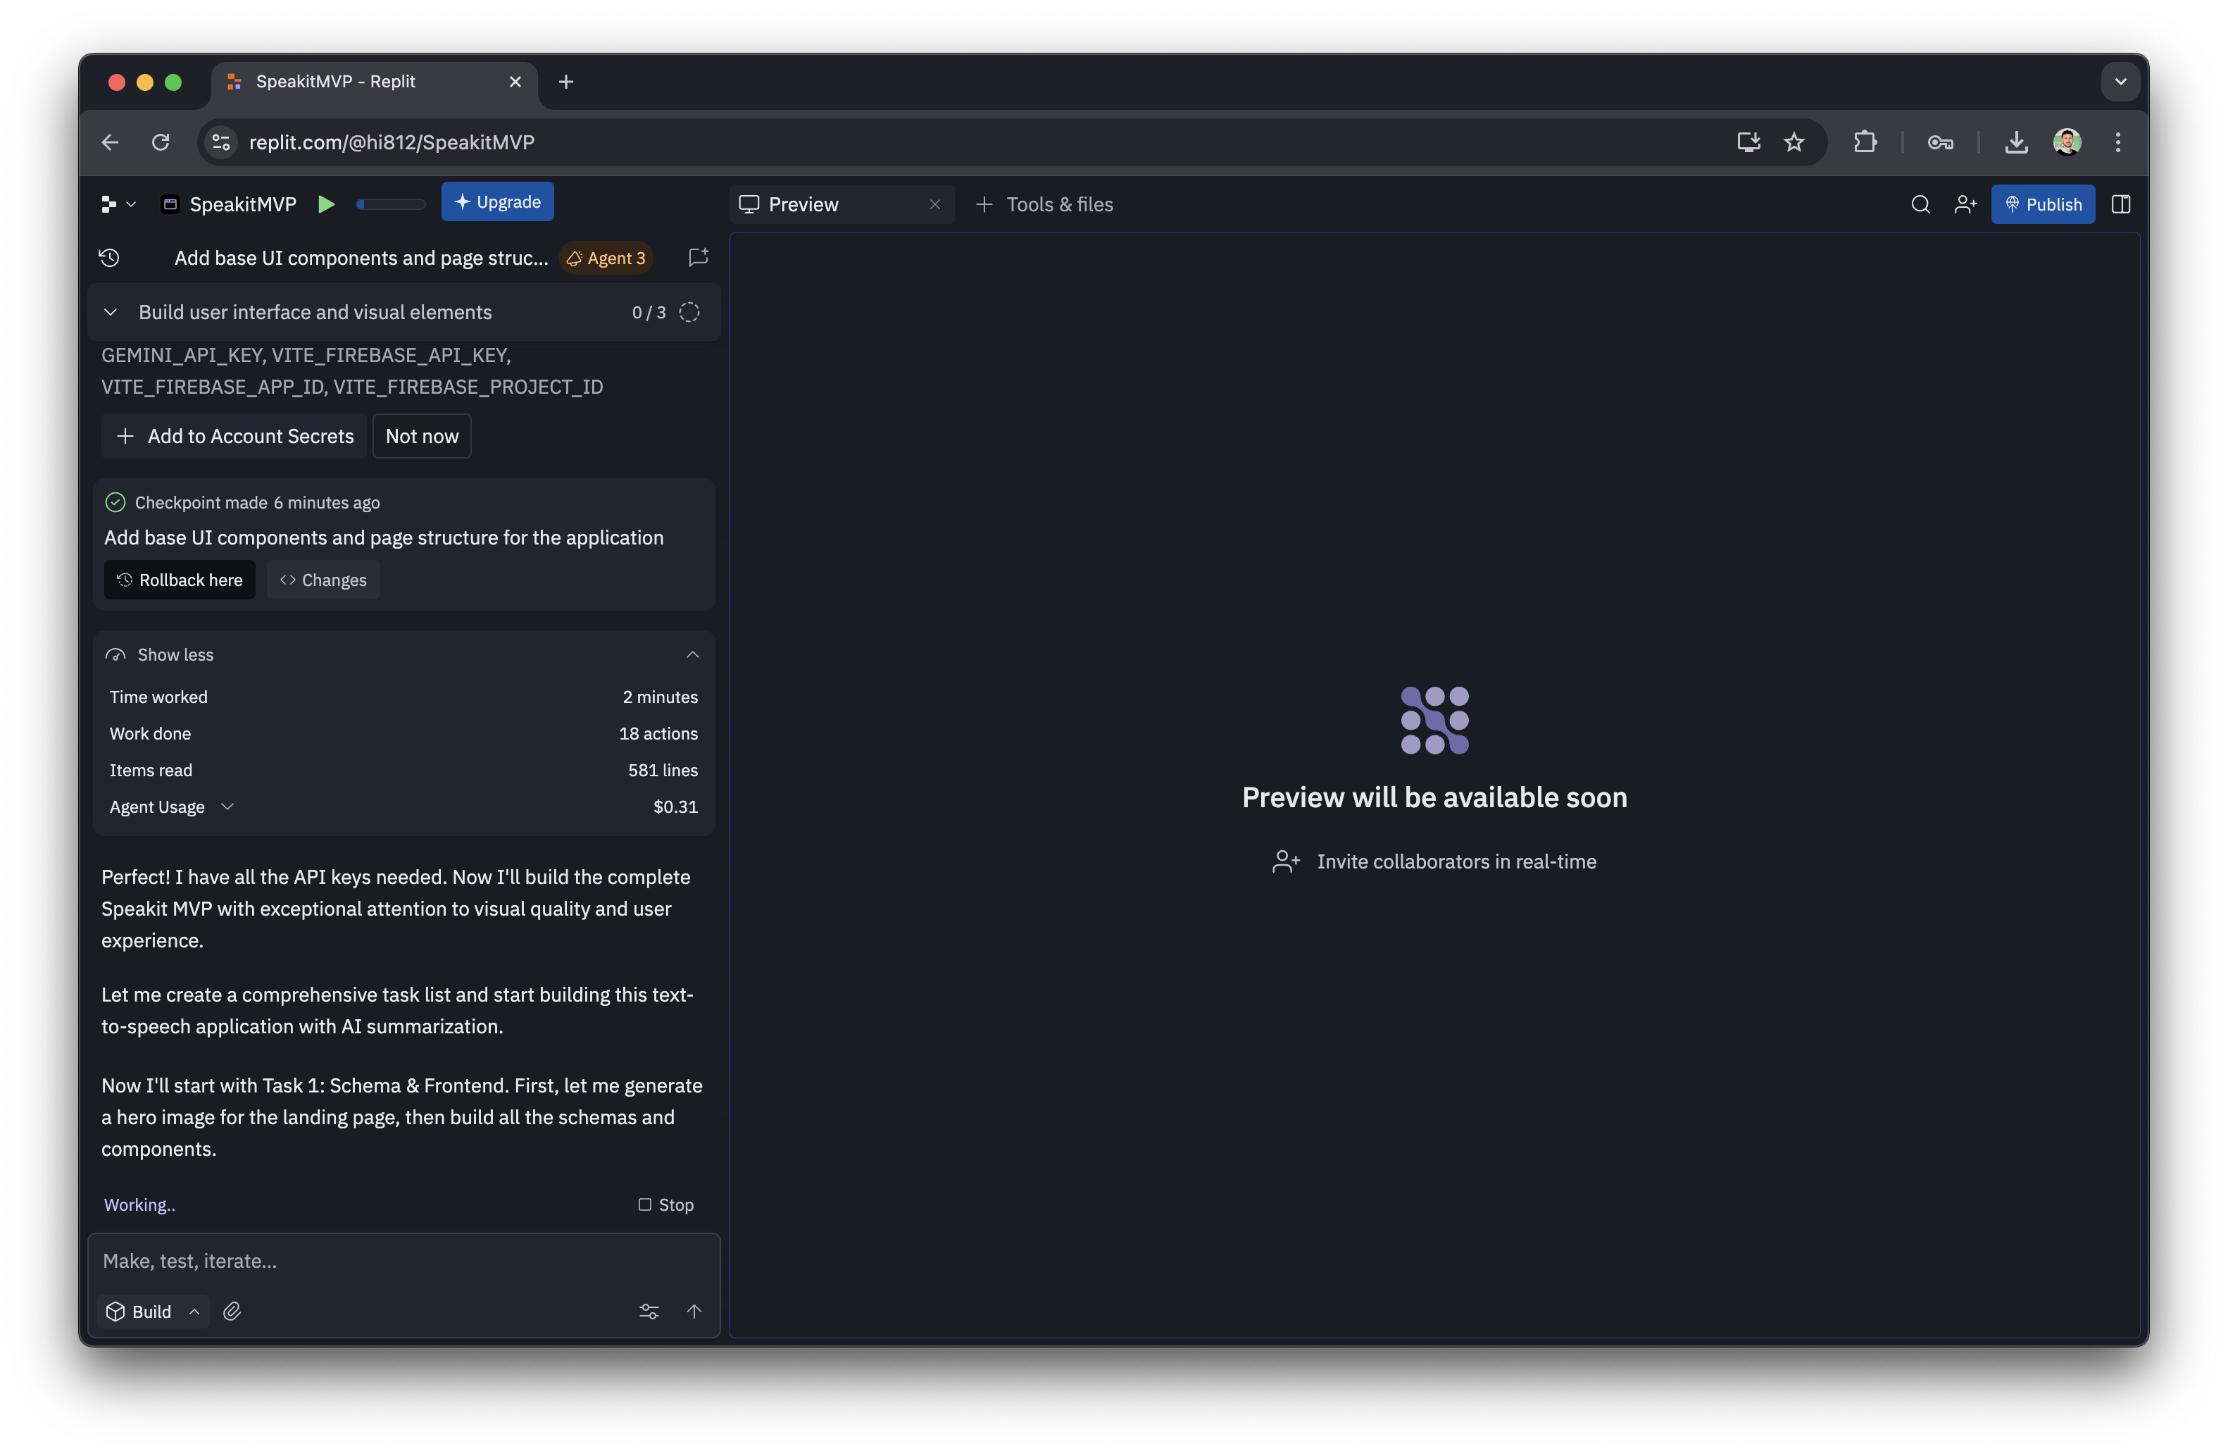The image size is (2228, 1451).
Task: Stop the agent from working
Action: coord(665,1204)
